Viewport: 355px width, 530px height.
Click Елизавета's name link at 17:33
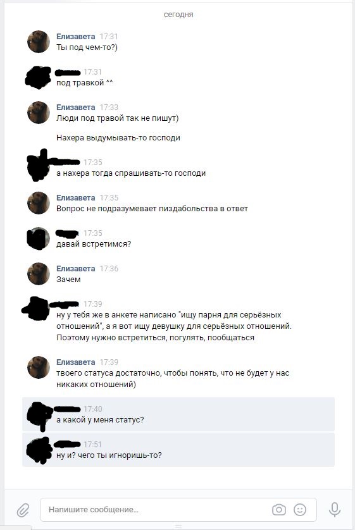pos(76,107)
